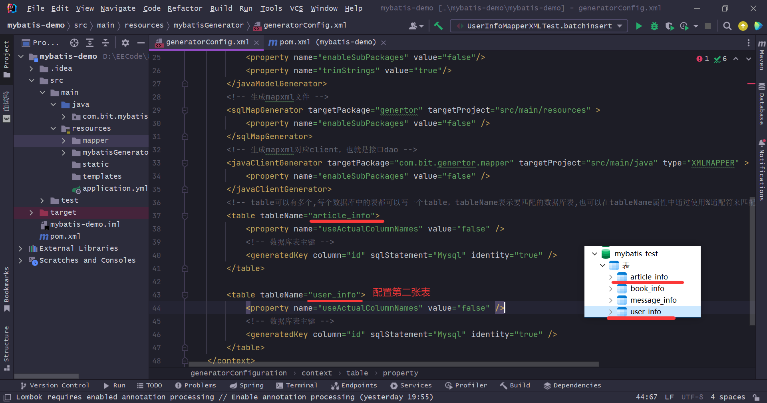The height and width of the screenshot is (403, 767).
Task: Open Endpoints tool window
Action: coord(354,385)
